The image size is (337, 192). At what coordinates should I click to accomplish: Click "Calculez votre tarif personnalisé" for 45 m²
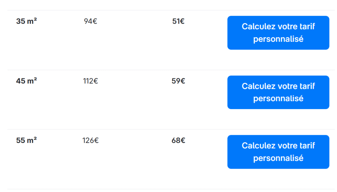tap(278, 92)
